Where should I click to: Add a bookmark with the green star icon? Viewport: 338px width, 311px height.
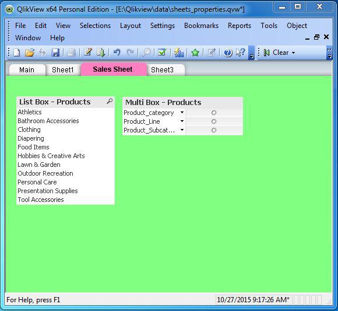point(195,53)
